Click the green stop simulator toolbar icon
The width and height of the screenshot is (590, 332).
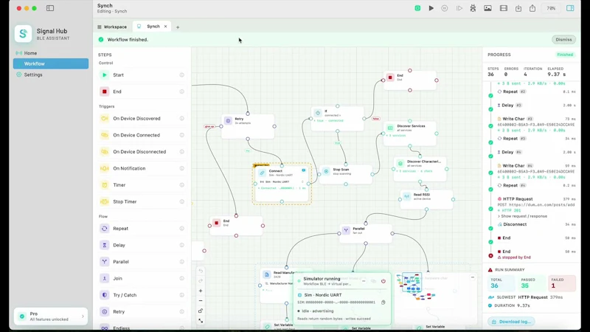[417, 8]
